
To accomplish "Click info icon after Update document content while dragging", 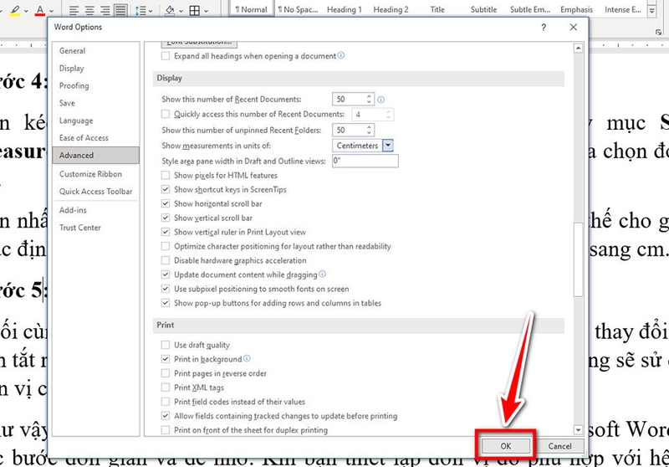I will 322,274.
